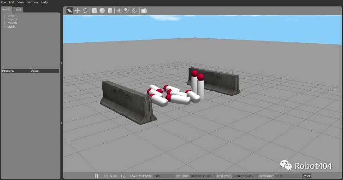
Task: Add a directional light
Action: click(135, 11)
